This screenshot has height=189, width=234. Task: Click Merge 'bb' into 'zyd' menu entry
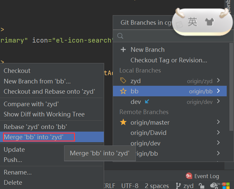tap(52, 137)
